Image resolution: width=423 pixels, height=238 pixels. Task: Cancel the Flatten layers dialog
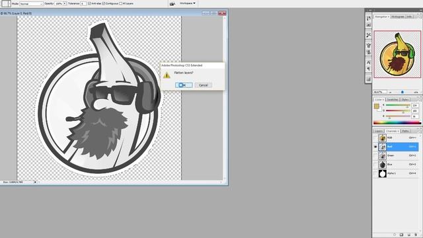203,85
